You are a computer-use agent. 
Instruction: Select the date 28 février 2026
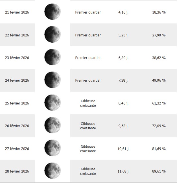pos(17,171)
